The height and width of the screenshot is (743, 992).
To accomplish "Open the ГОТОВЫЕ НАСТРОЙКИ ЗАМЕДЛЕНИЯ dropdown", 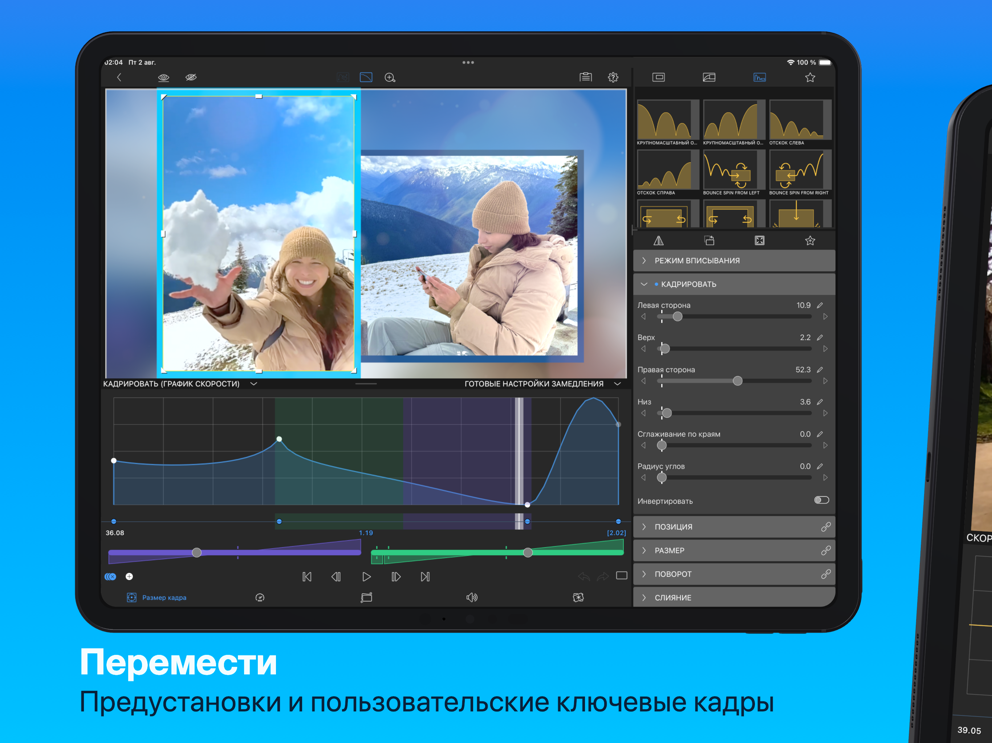I will coord(618,383).
